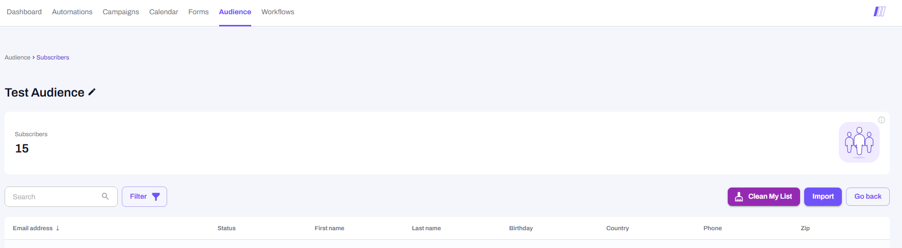
Task: Click the Go back button
Action: click(867, 197)
